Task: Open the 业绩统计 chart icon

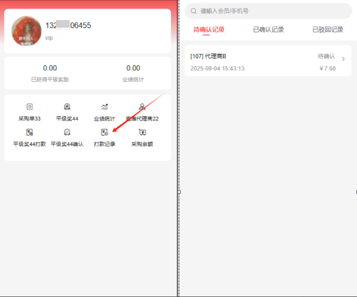Action: [x=104, y=107]
